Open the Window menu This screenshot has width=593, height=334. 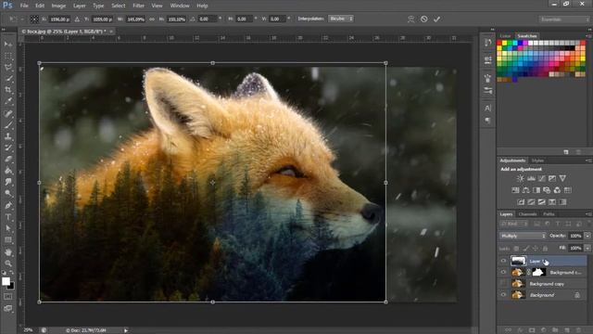[180, 6]
